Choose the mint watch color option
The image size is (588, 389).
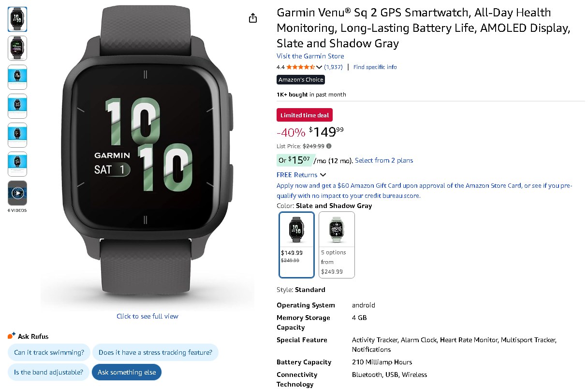pos(337,245)
